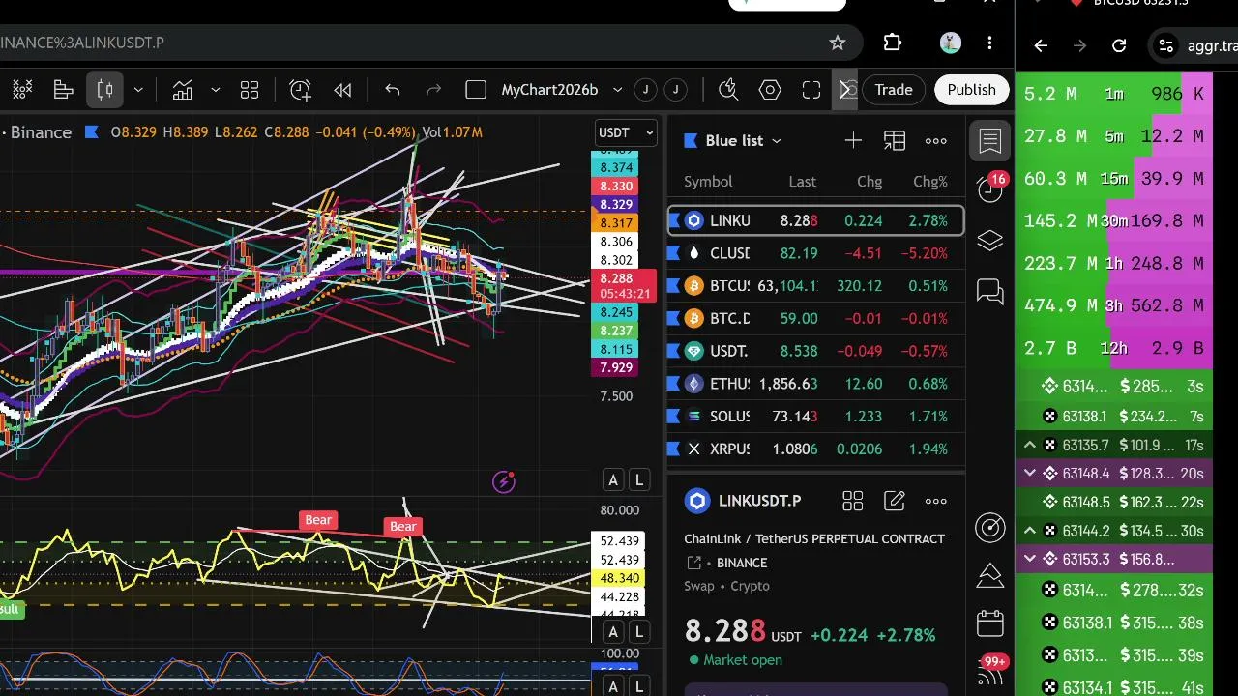Add a symbol to the Blue list
The height and width of the screenshot is (696, 1238).
click(x=853, y=141)
